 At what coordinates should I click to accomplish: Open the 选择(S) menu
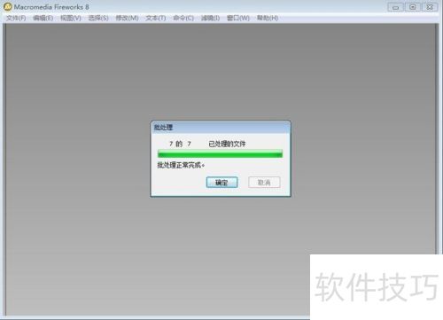pyautogui.click(x=98, y=18)
